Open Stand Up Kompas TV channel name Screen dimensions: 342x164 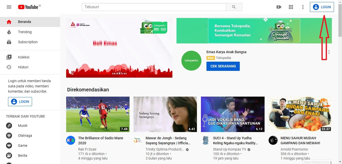pyautogui.click(x=230, y=149)
